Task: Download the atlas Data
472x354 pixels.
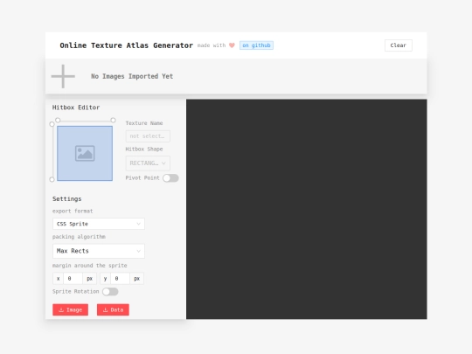Action: coord(113,309)
